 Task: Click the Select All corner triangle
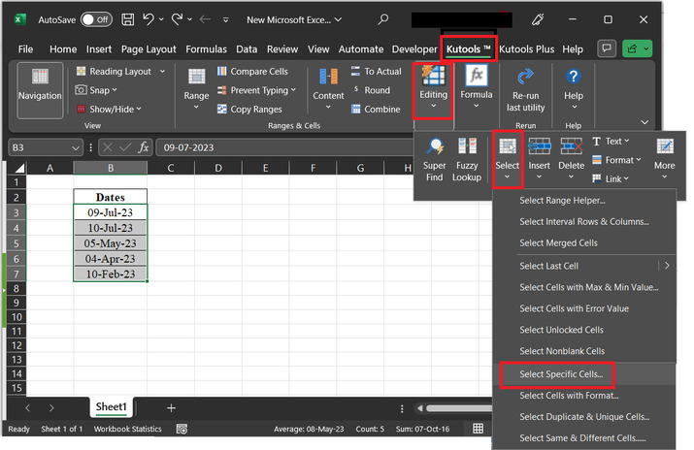pos(18,168)
